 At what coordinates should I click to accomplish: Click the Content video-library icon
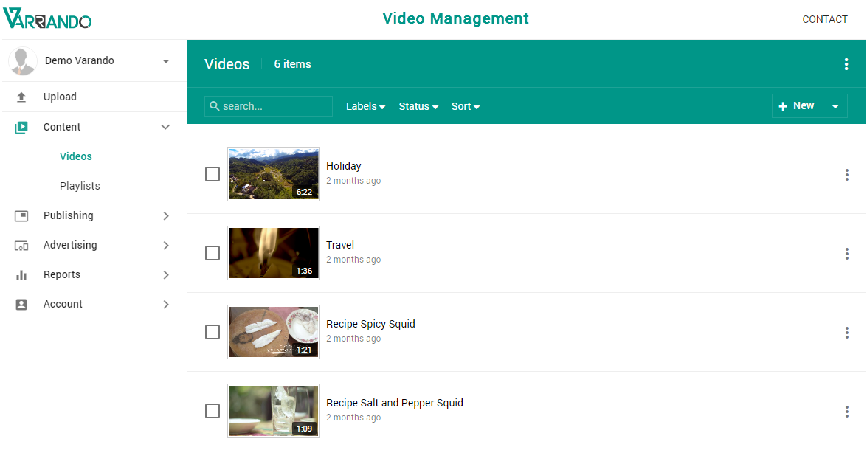[22, 126]
